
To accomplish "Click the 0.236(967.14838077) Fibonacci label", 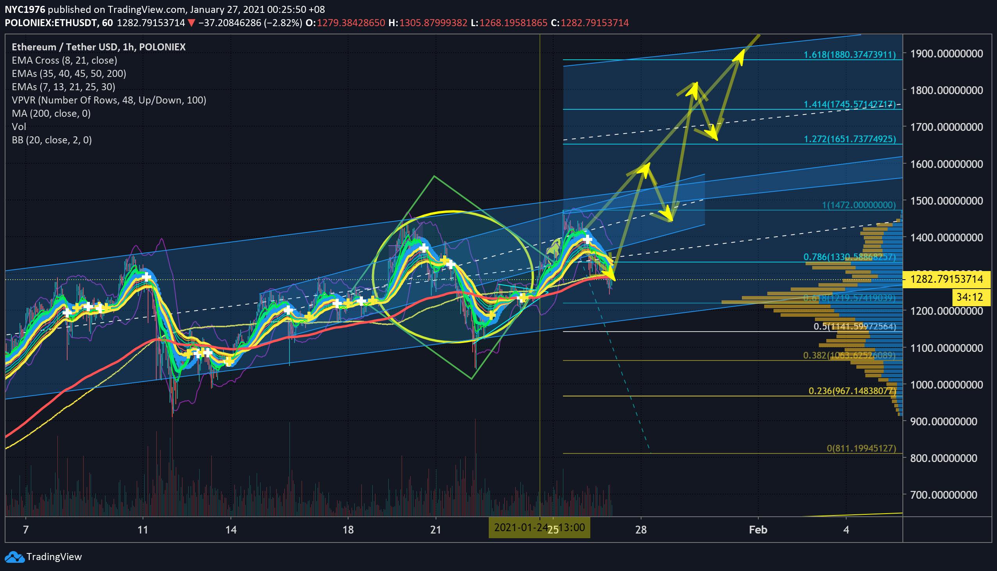I will [x=853, y=391].
